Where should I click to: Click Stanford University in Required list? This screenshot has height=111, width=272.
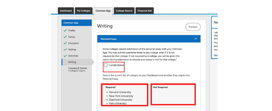pyautogui.click(x=120, y=100)
